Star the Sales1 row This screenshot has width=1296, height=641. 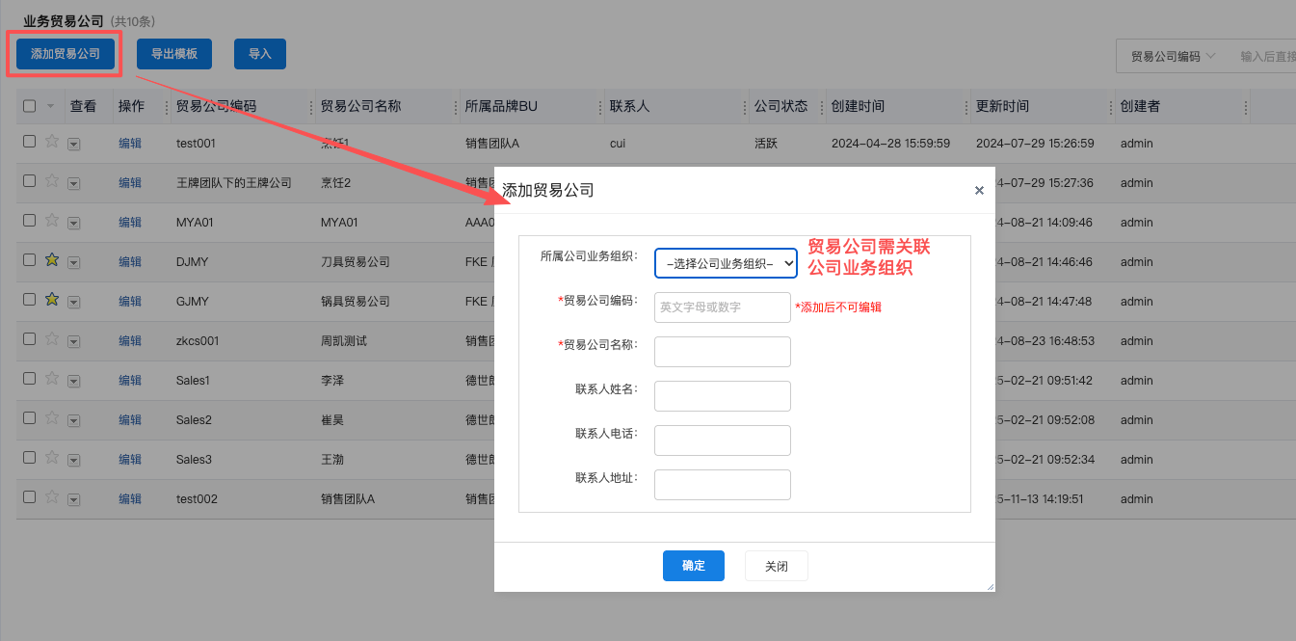tap(52, 379)
